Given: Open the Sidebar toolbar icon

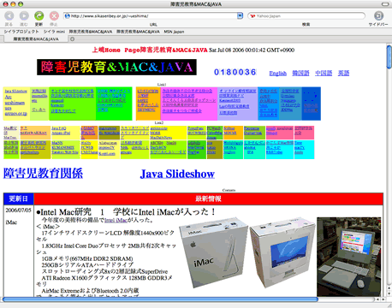Looking at the screenshot, I should (378, 15).
